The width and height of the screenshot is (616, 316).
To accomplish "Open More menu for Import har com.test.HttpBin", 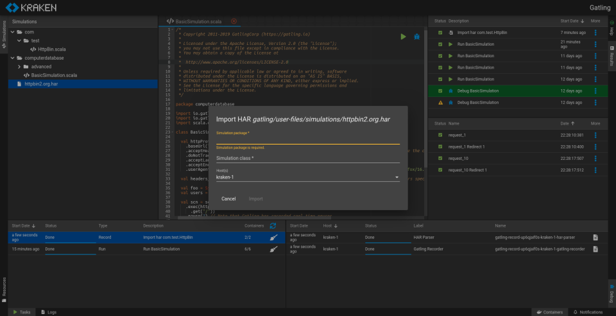I will click(595, 33).
